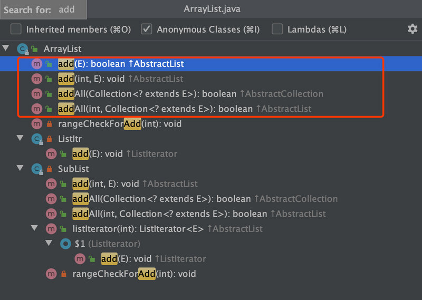The height and width of the screenshot is (300, 422).
Task: Select addAll(Collection) under ArrayList
Action: (148, 94)
